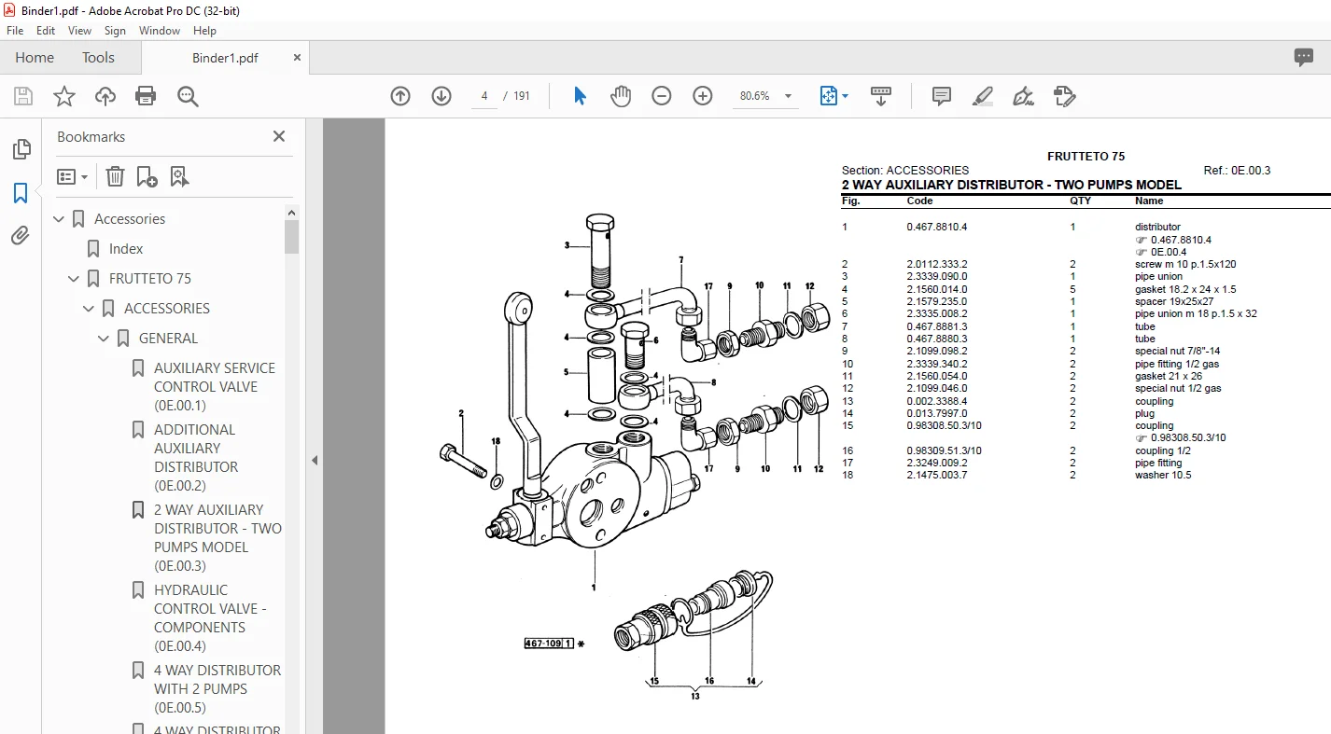Click the Save file icon
Screen dimensions: 1331x734
[x=23, y=96]
